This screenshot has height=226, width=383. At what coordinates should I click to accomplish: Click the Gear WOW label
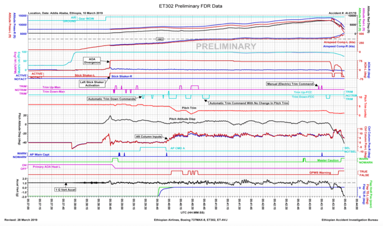(x=86, y=18)
